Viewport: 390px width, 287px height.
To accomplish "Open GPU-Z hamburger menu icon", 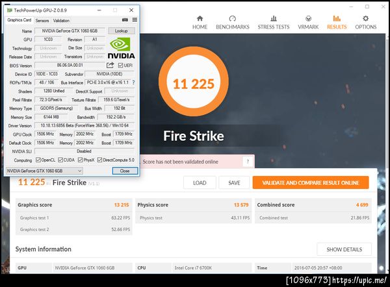I will [x=135, y=19].
